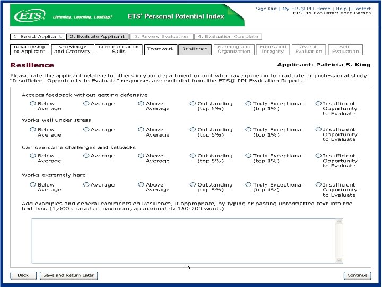Choose Outstanding for accepts feedback
This screenshot has height=287, width=382.
point(193,103)
